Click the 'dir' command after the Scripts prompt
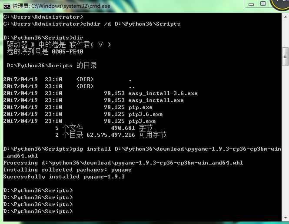 [78, 38]
